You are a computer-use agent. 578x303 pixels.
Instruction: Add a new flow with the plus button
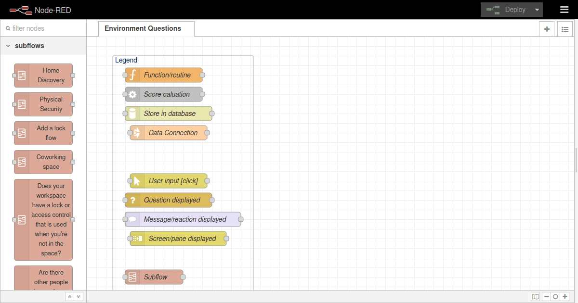[547, 29]
